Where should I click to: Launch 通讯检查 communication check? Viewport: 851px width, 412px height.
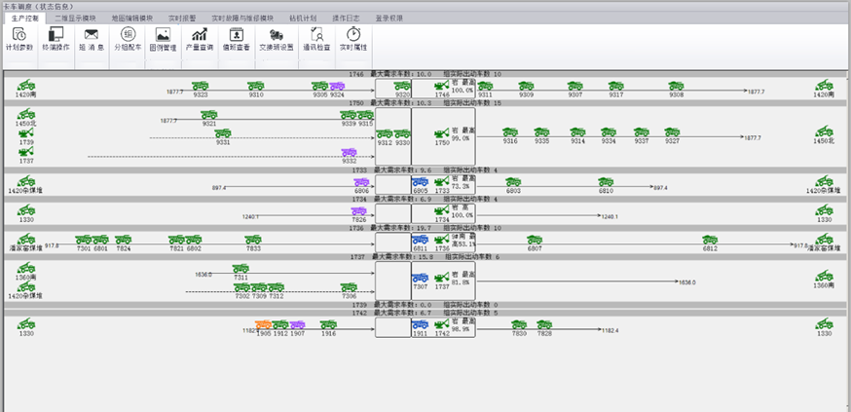coord(316,39)
